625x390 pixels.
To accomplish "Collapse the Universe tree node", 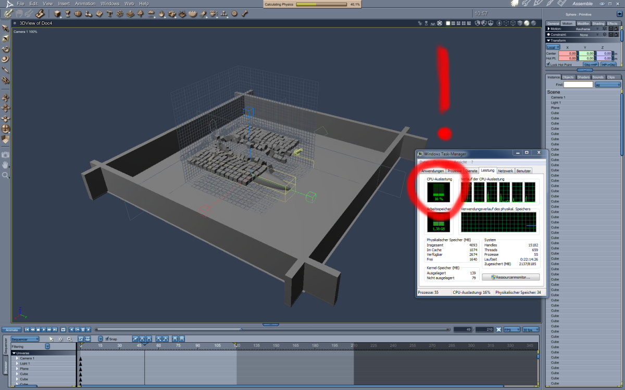I will (14, 353).
